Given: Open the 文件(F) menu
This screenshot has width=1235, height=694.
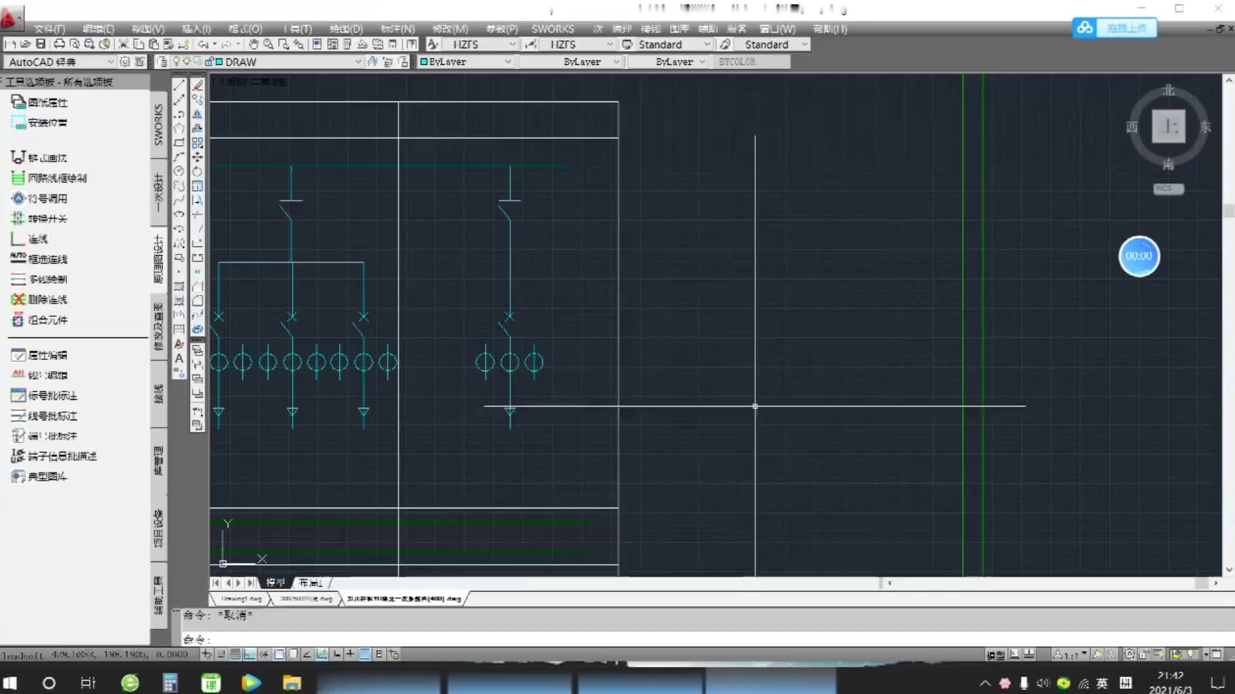Looking at the screenshot, I should coord(50,29).
